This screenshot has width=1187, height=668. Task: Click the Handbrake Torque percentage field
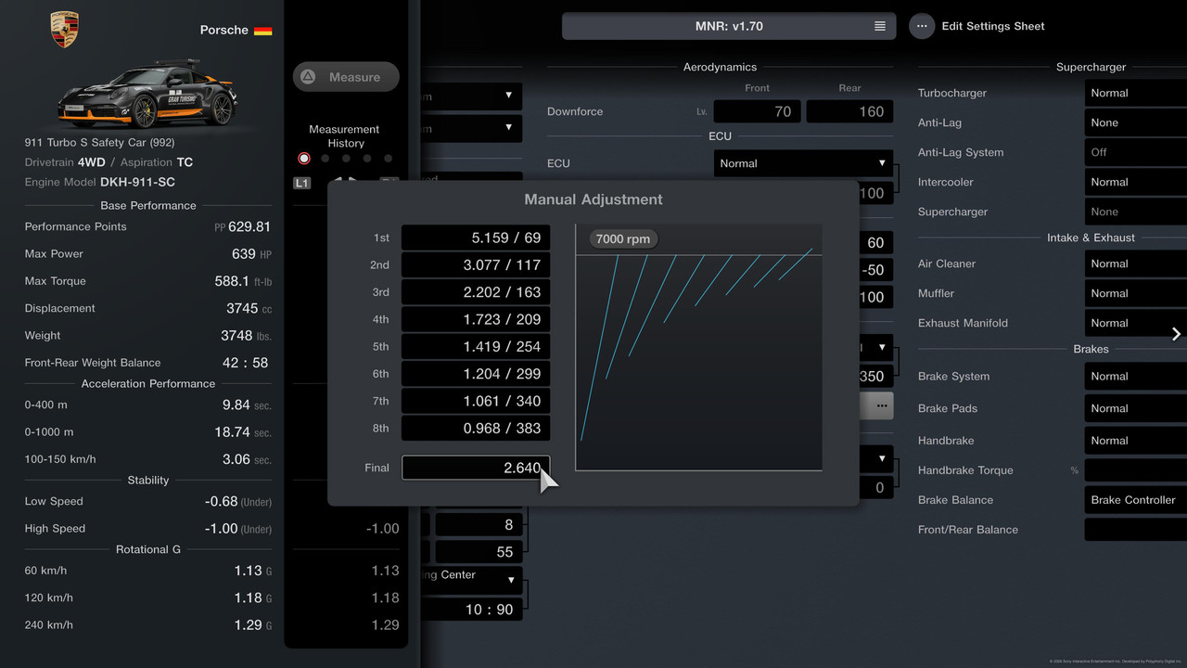[x=1136, y=470]
